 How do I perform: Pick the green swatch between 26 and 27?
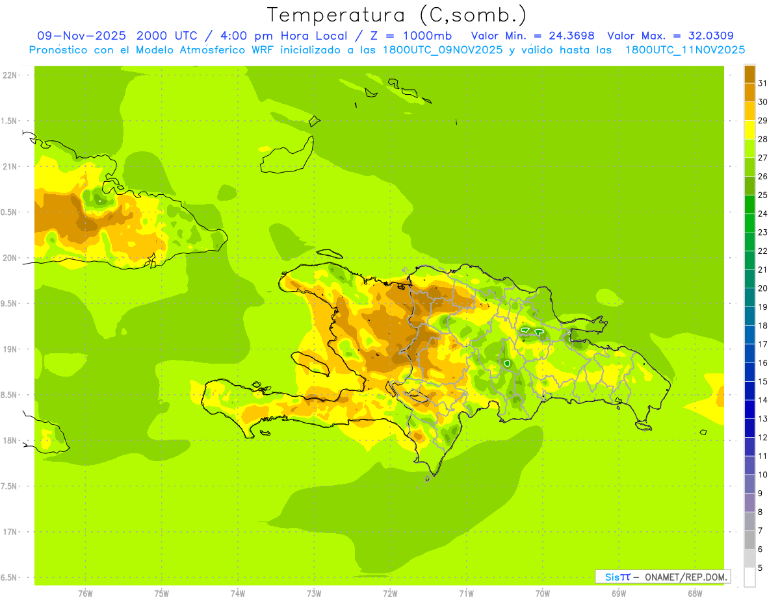(749, 167)
